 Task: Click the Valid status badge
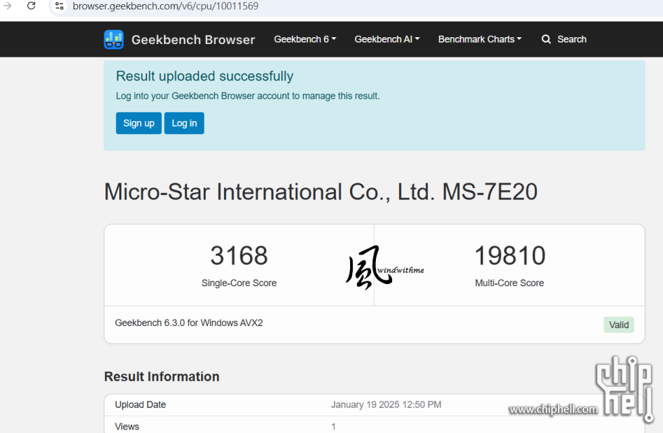(x=618, y=325)
